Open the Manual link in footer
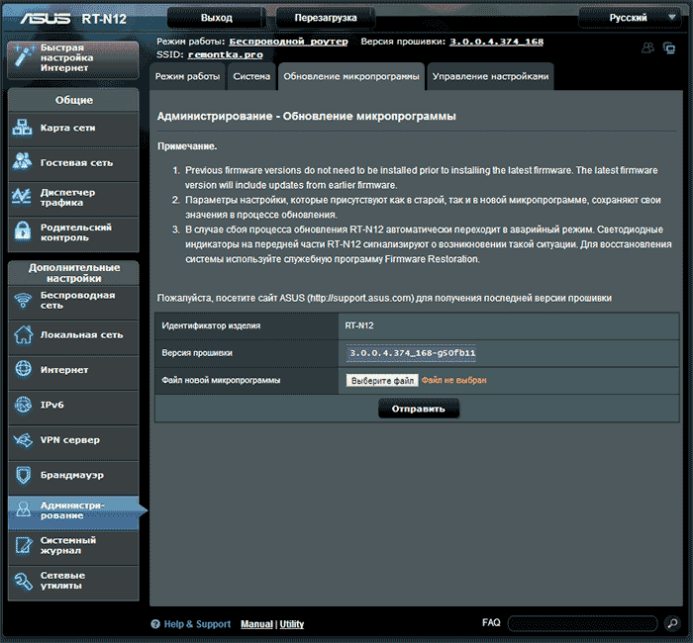 (x=256, y=624)
